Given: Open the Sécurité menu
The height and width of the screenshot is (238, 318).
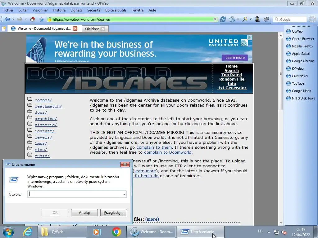Looking at the screenshot, I should click(94, 10).
